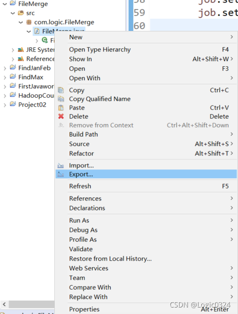Image resolution: width=238 pixels, height=314 pixels.
Task: Click the FileMerge.java file icon
Action: [37, 31]
